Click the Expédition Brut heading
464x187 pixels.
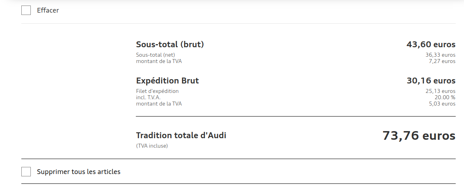(167, 81)
